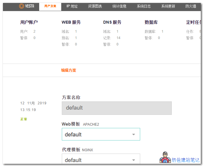This screenshot has width=204, height=167.
Task: Click the 编辑方案 link
Action: pos(68,70)
